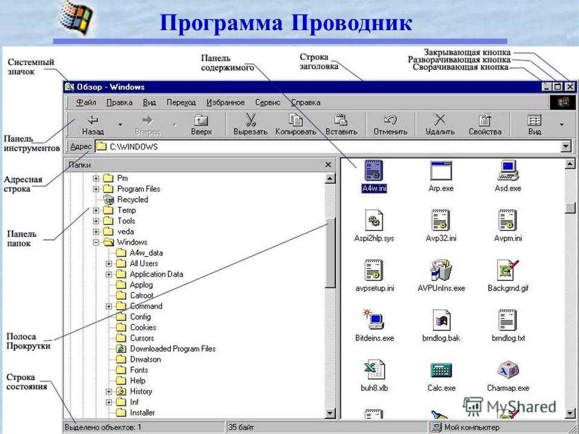Expand the History folder node
Image resolution: width=579 pixels, height=434 pixels.
pos(109,392)
